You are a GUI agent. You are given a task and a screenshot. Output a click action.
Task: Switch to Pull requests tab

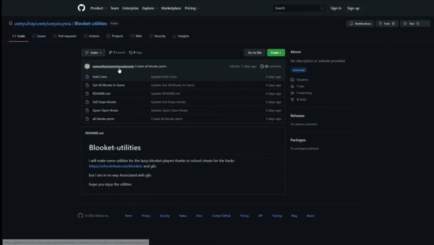(x=64, y=36)
